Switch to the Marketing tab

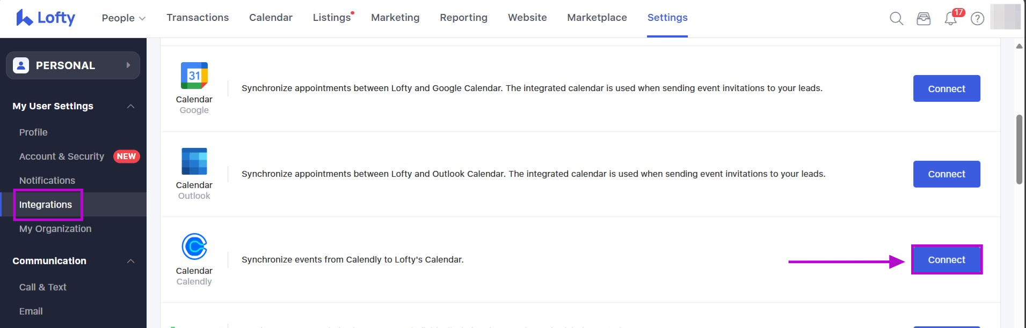395,18
